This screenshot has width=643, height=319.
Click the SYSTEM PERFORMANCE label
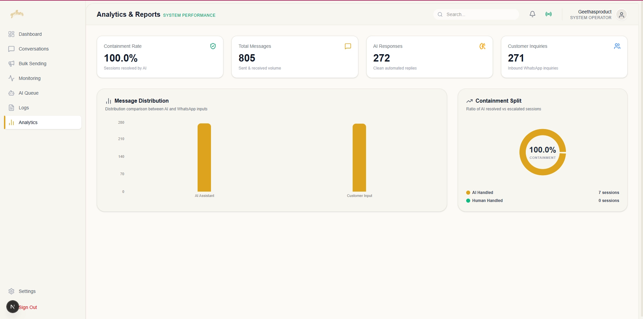pyautogui.click(x=189, y=15)
